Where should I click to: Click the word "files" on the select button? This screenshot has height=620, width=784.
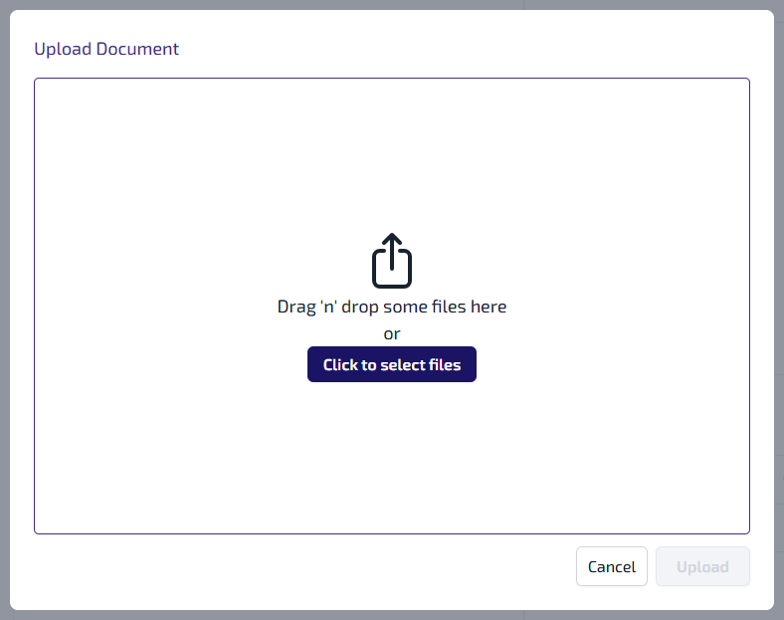pyautogui.click(x=444, y=364)
